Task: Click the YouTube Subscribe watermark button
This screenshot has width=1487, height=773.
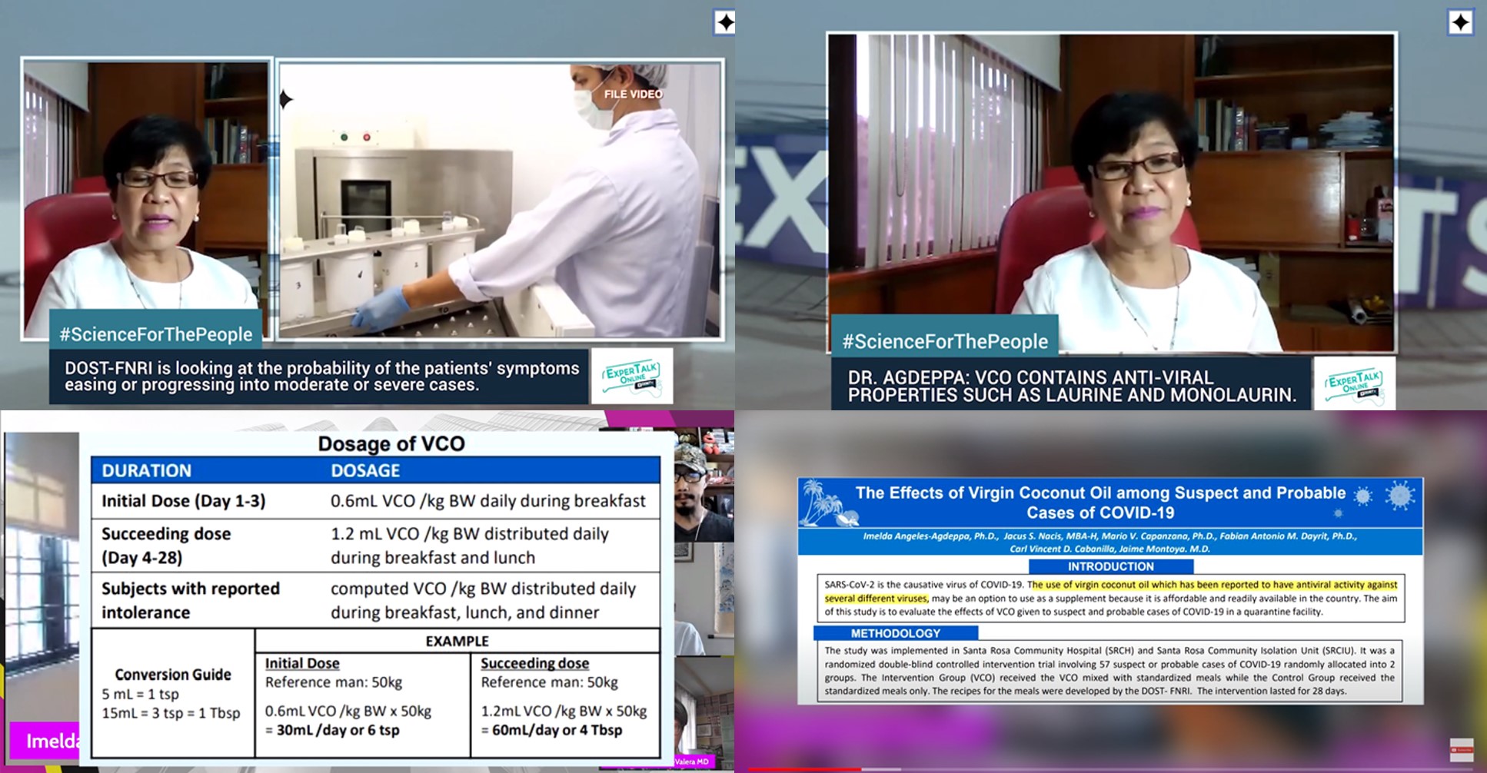Action: pos(1461,749)
